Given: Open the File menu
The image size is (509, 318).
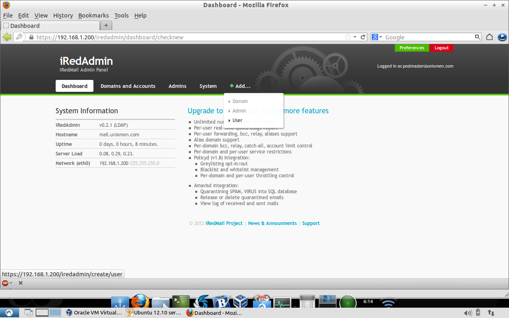Looking at the screenshot, I should point(8,16).
